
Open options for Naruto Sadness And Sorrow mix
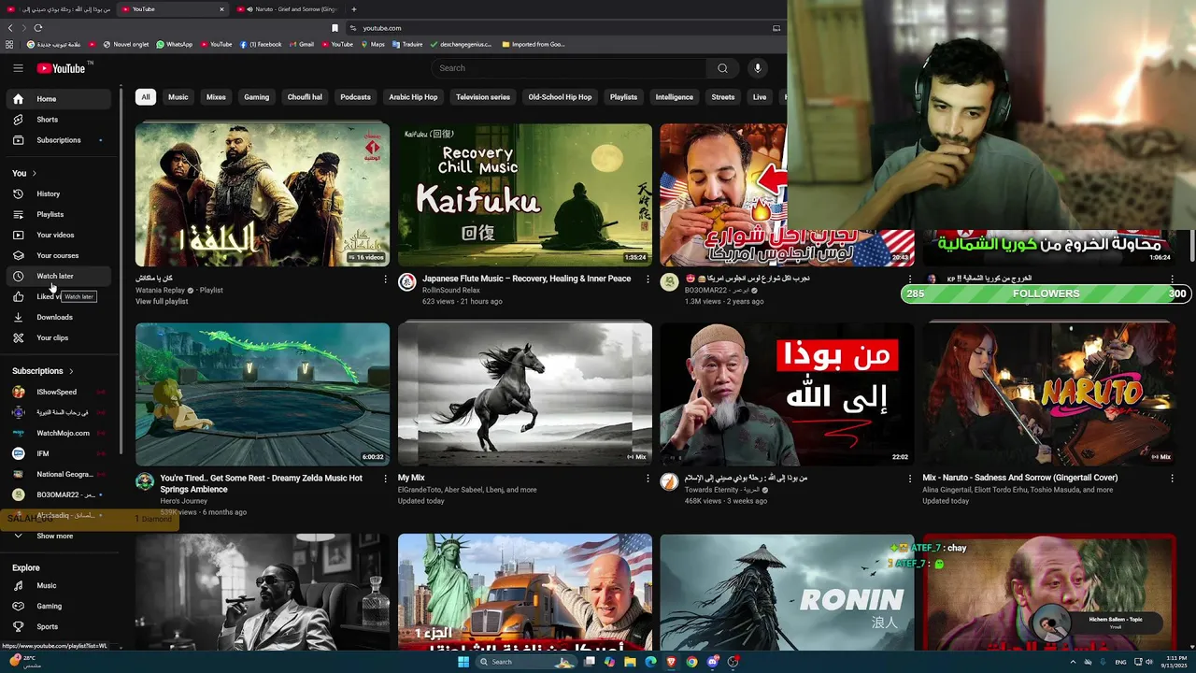pyautogui.click(x=1172, y=479)
